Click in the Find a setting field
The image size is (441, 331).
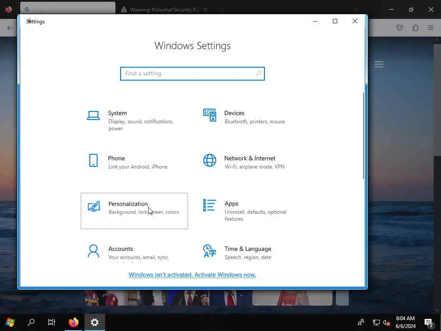(x=193, y=74)
